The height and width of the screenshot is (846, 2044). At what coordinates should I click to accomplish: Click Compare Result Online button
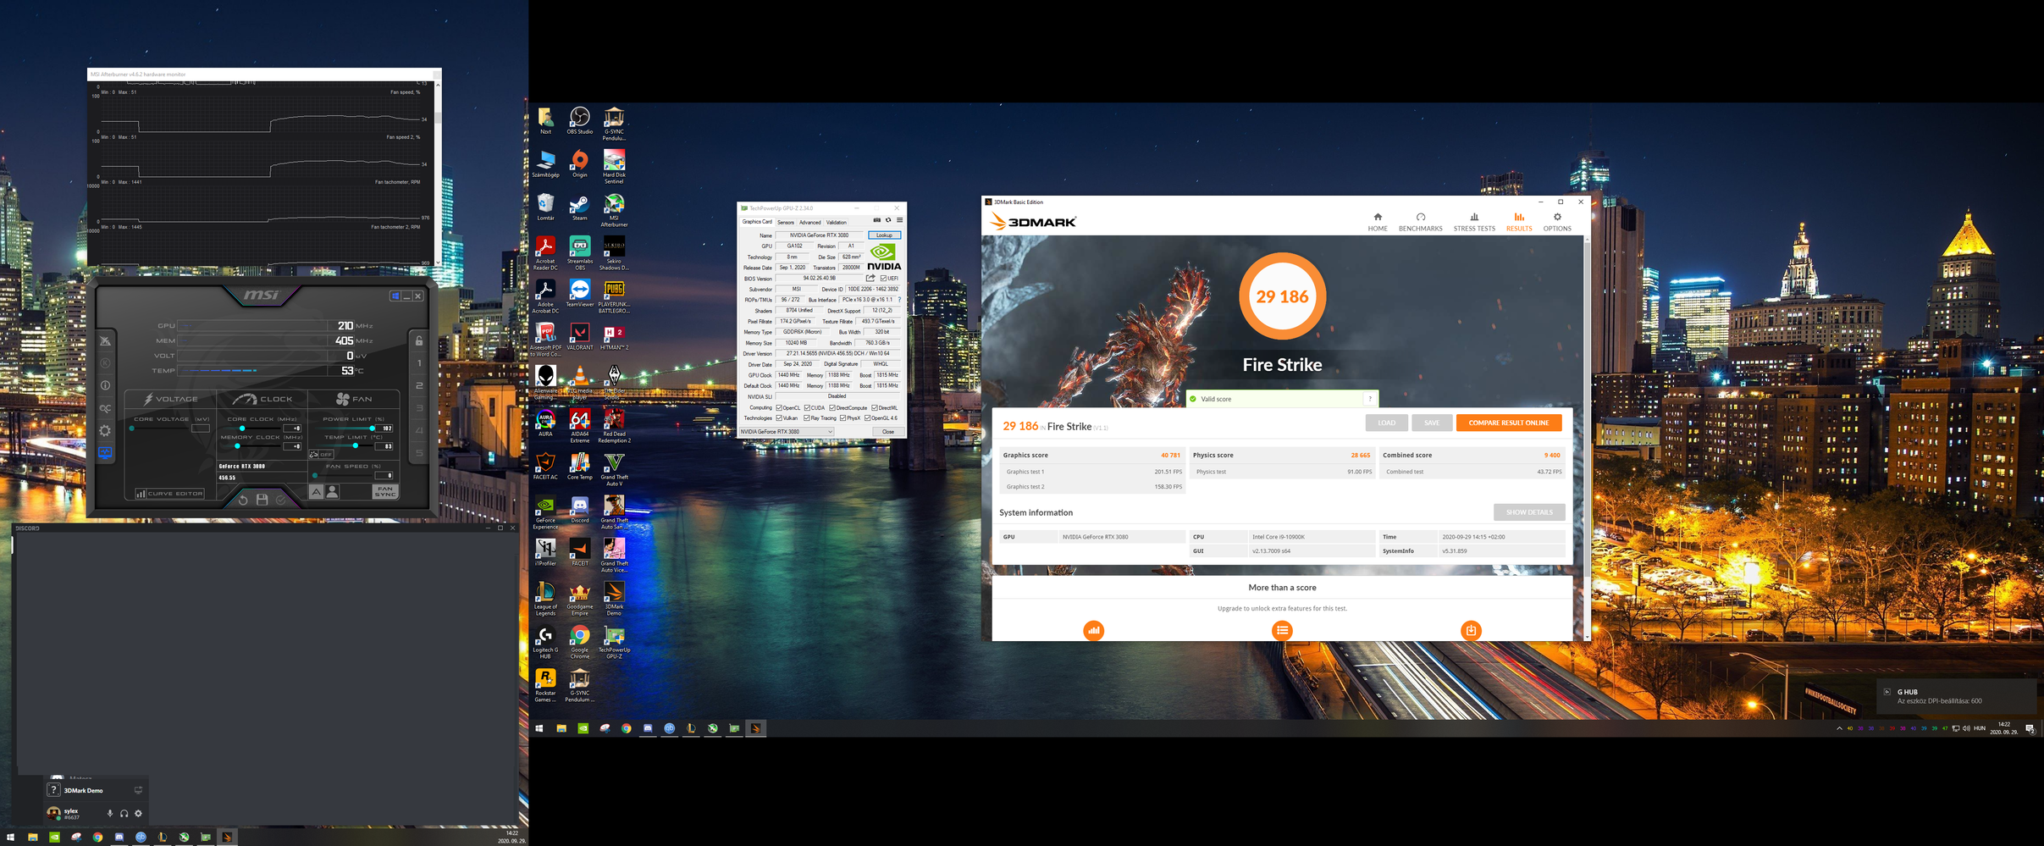point(1509,423)
